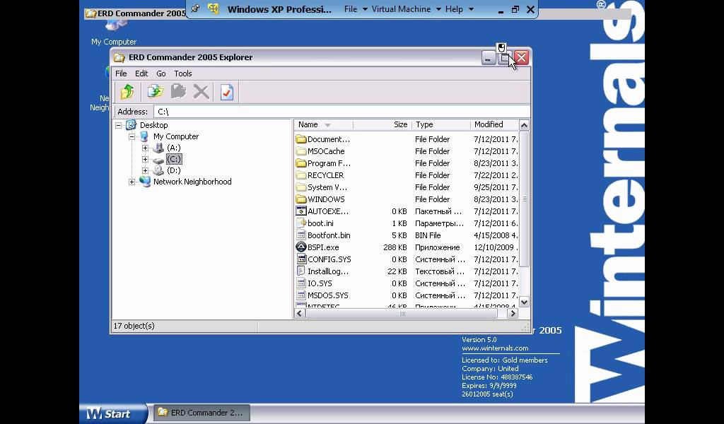724x424 pixels.
Task: Open Virtual Machine dropdown menu
Action: click(407, 9)
